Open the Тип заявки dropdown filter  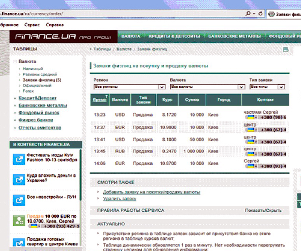pyautogui.click(x=285, y=87)
